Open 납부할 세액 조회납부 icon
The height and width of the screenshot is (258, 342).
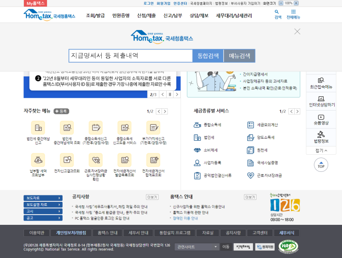38,160
